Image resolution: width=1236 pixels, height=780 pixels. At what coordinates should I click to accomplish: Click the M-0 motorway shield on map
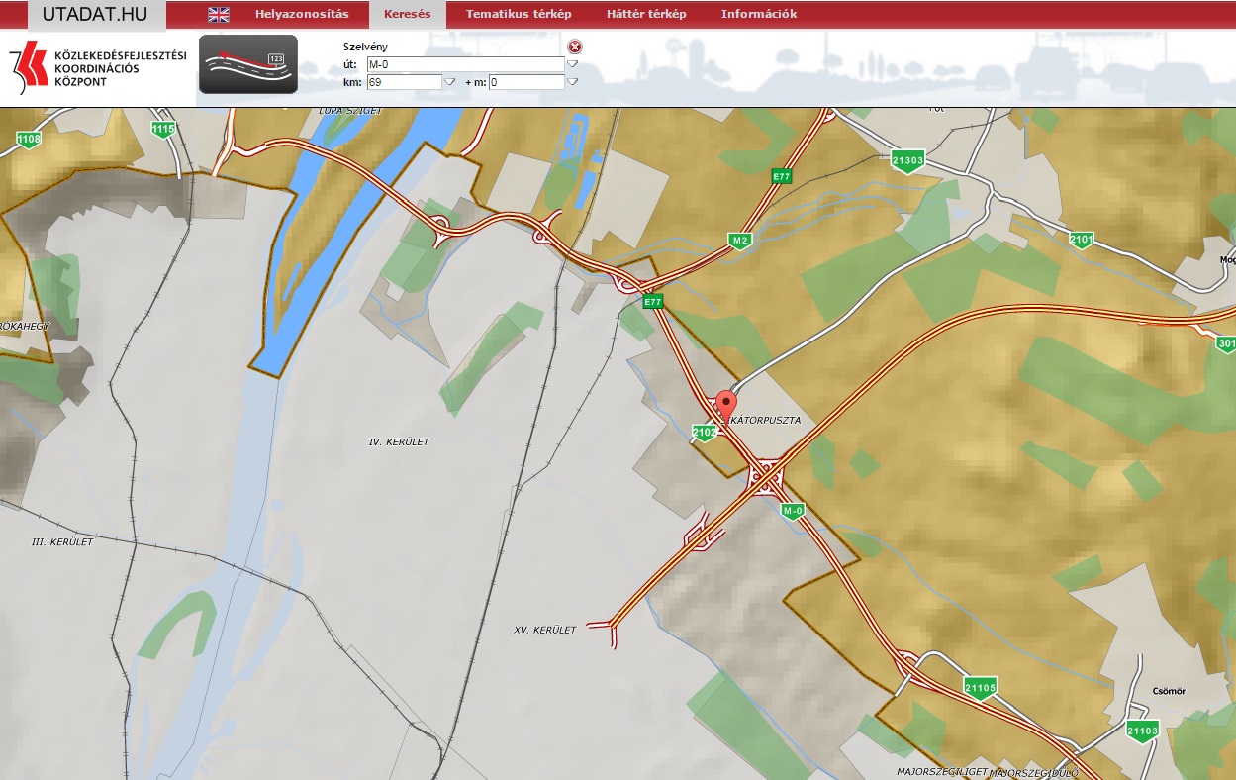pos(792,511)
